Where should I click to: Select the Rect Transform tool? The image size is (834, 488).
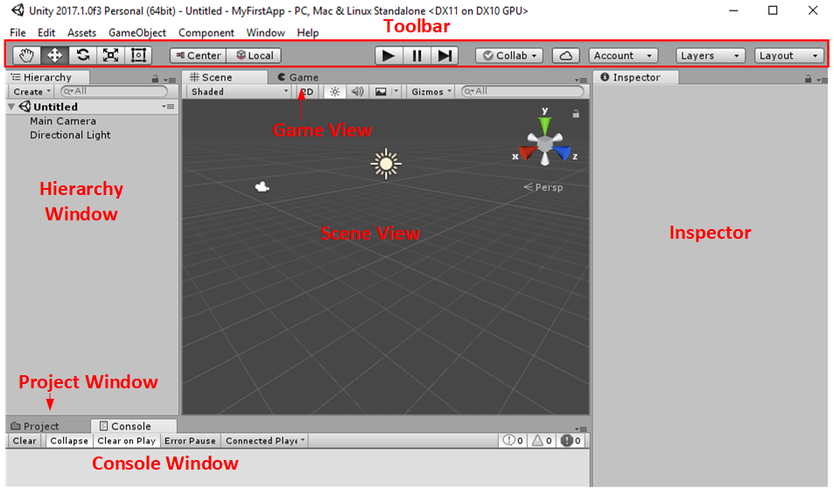[x=138, y=55]
